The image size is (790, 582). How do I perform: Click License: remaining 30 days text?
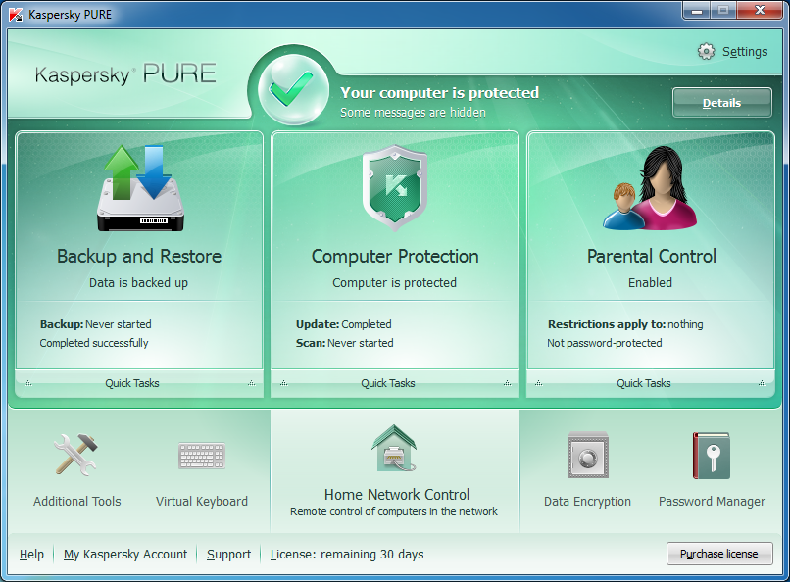click(347, 555)
